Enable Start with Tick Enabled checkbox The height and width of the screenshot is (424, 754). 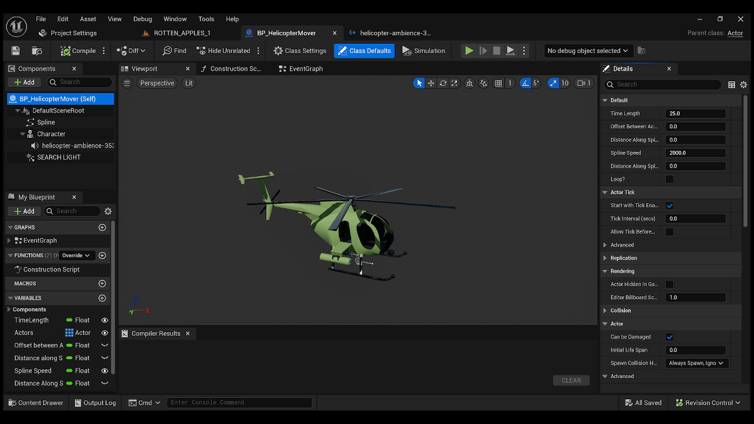[670, 205]
